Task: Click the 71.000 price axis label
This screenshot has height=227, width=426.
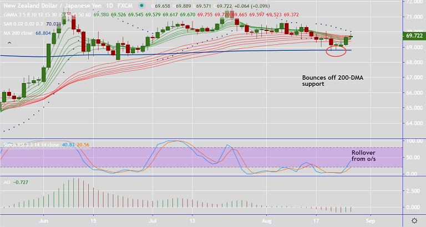Action: tap(414, 17)
